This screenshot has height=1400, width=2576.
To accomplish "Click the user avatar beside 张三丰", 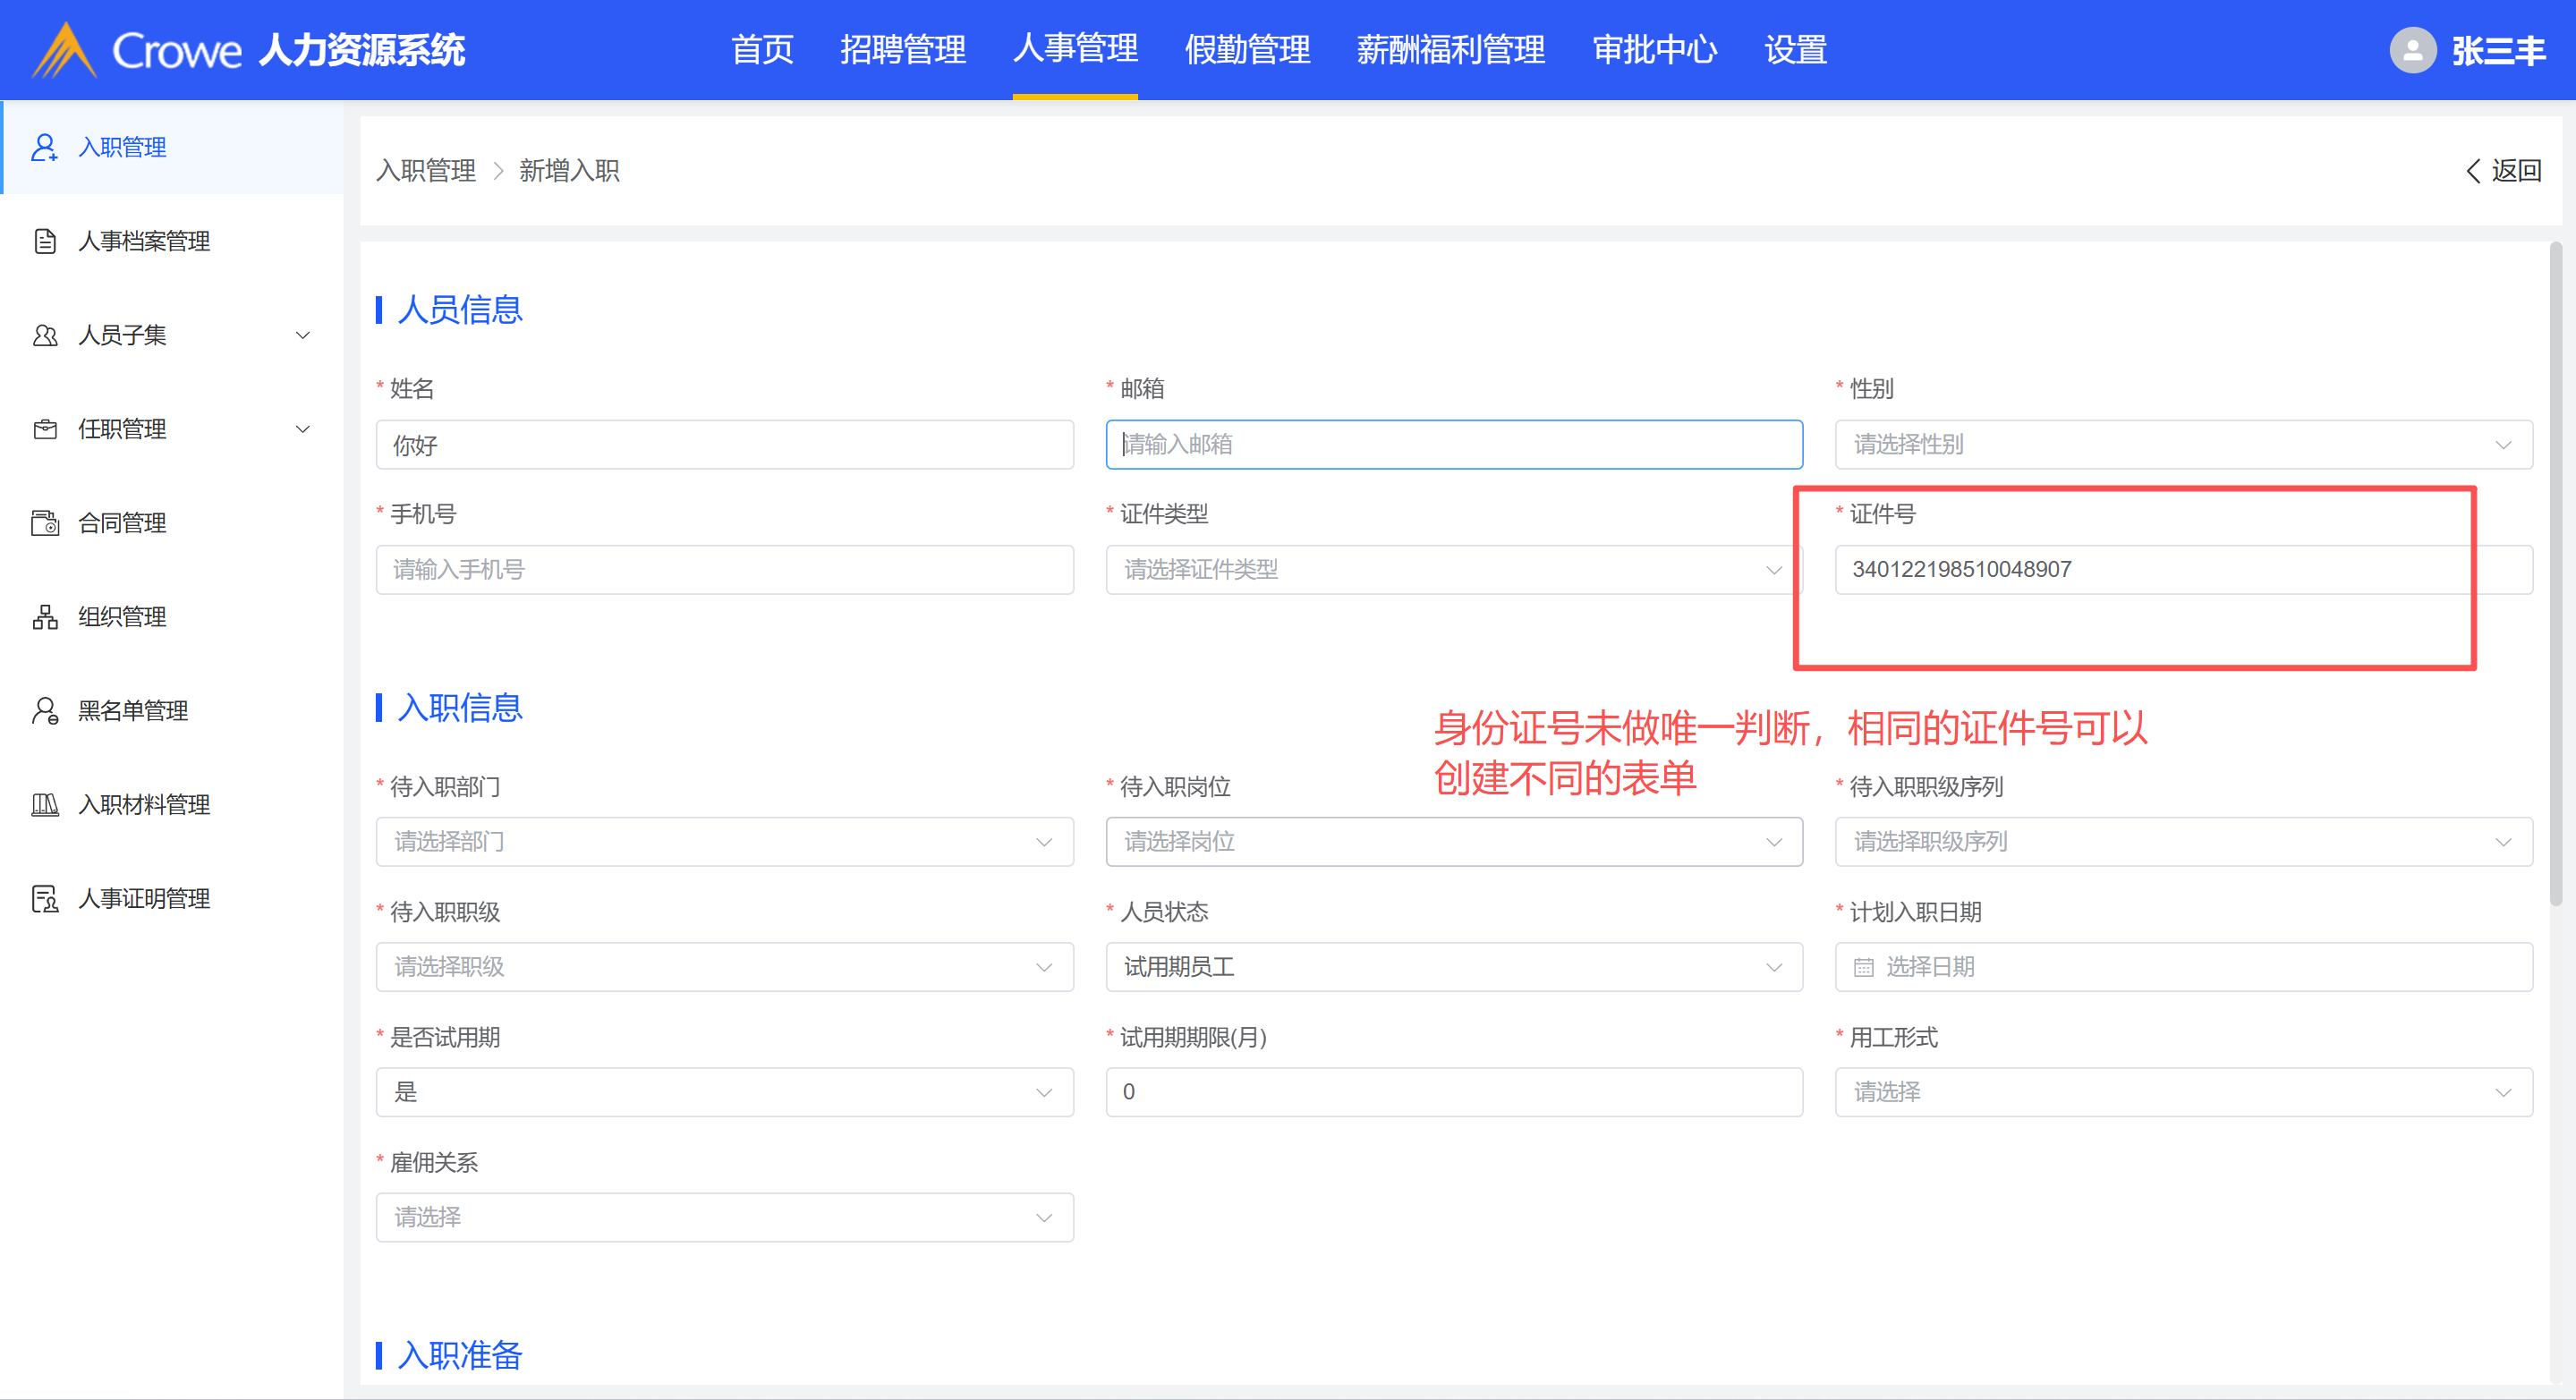I will 2412,50.
